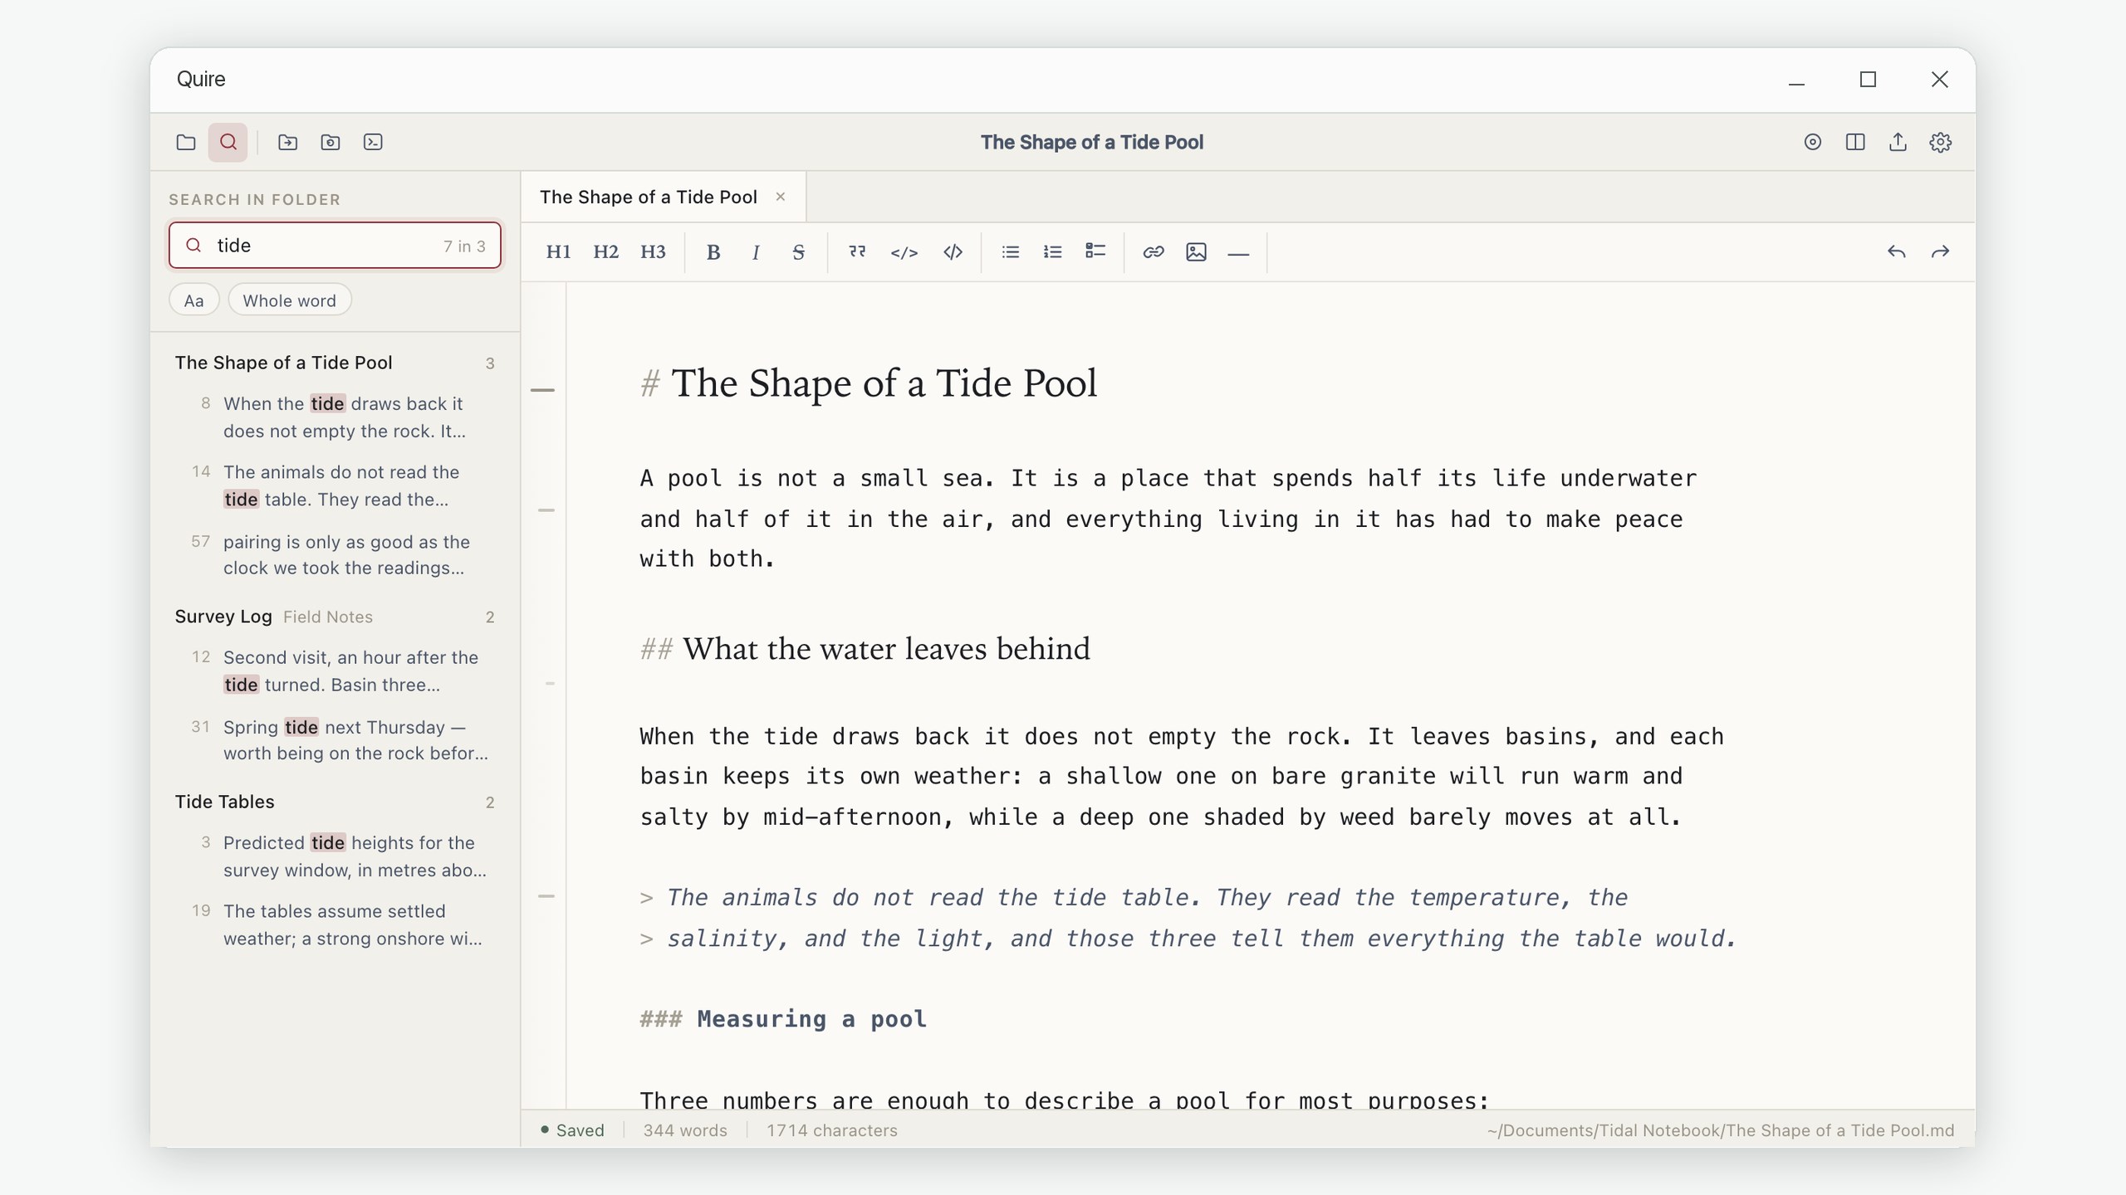This screenshot has height=1195, width=2126.
Task: Click the file path in status bar
Action: (x=1721, y=1130)
